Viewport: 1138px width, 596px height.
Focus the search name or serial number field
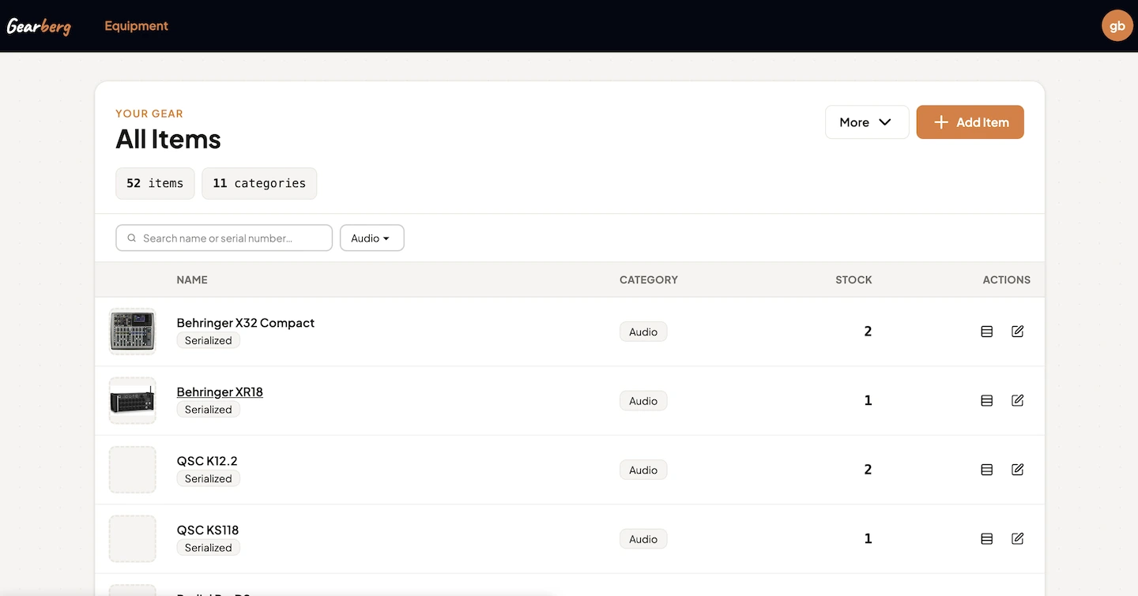point(224,238)
